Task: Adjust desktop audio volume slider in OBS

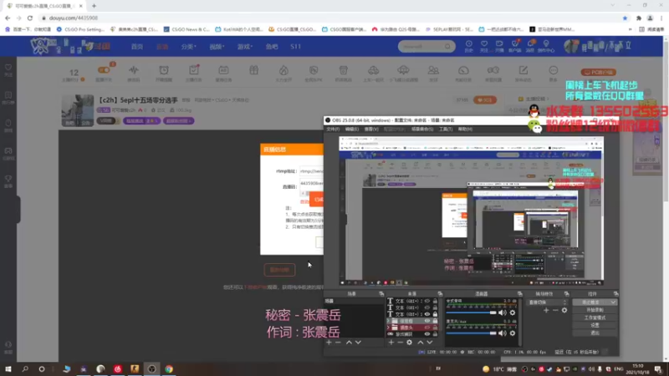Action: pos(471,312)
